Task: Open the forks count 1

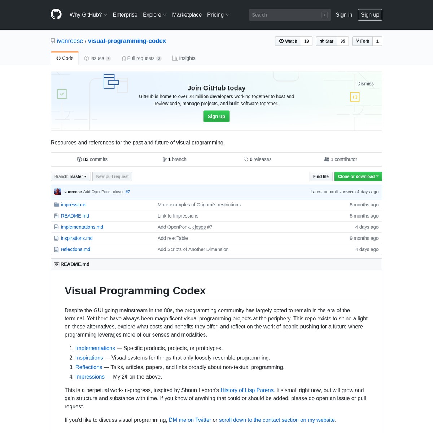Action: click(x=377, y=41)
